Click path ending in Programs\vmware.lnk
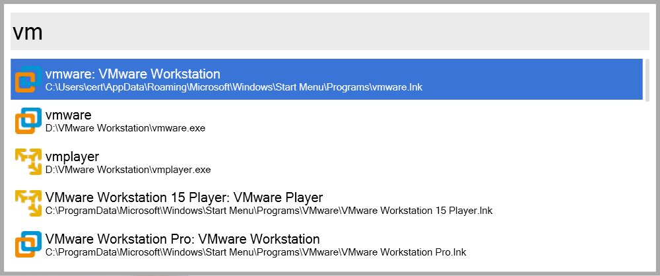This screenshot has height=276, width=660. click(x=234, y=87)
